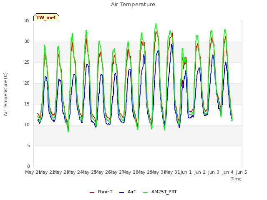Click the blue AirT legend swatch

coord(121,192)
